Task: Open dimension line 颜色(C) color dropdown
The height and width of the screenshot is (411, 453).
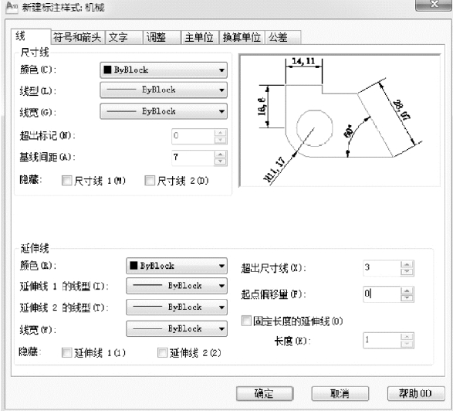Action: click(x=164, y=70)
